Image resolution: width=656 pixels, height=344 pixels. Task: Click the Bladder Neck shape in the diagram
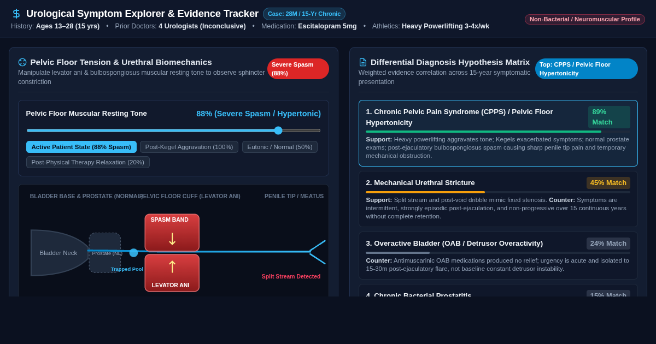pyautogui.click(x=58, y=253)
